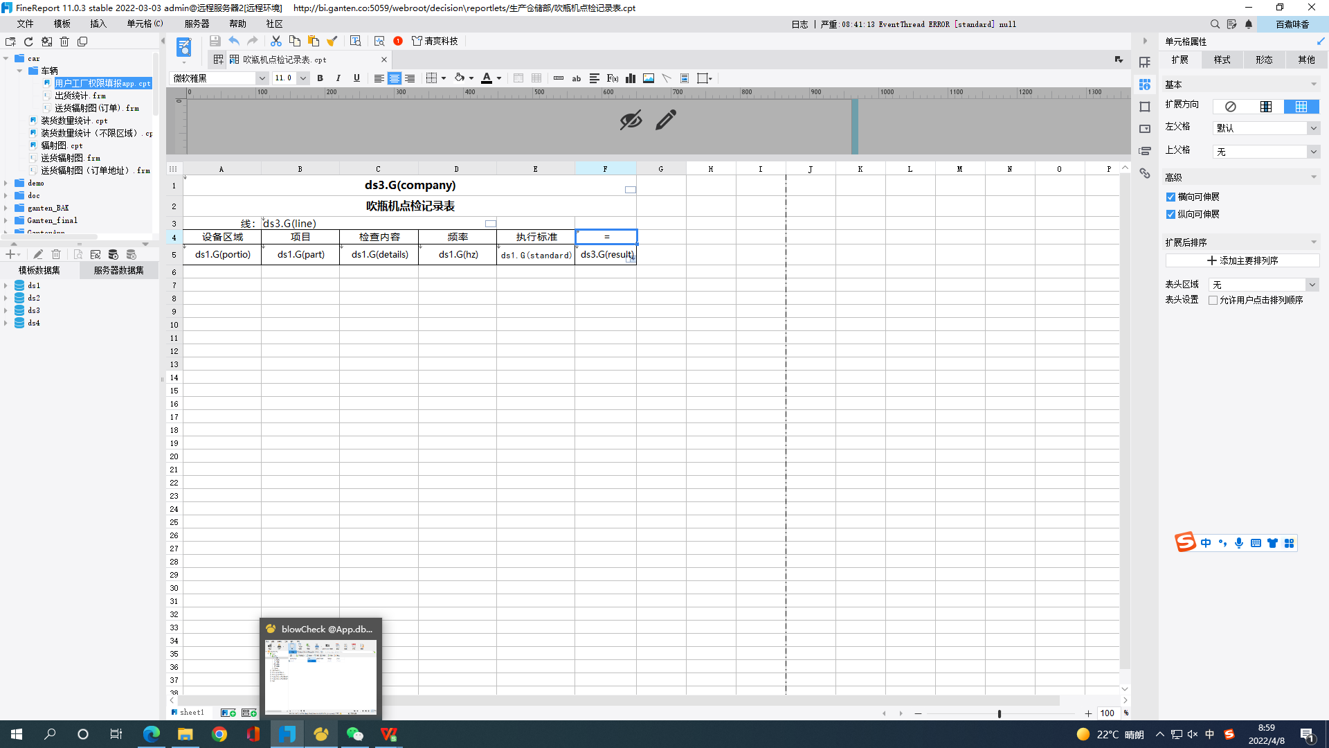Click the 添加主要排列序 button
Screen dimensions: 1329x748
coord(1242,260)
